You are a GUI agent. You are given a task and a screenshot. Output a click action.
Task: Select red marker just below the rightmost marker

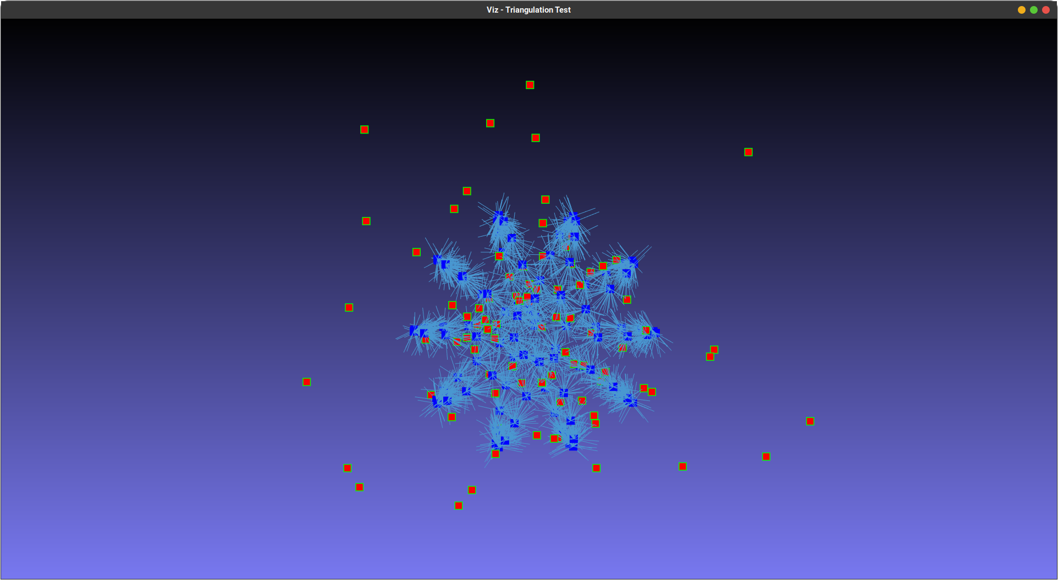coord(766,457)
